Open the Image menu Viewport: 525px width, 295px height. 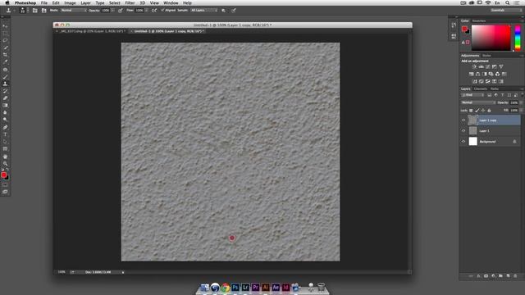tap(70, 3)
